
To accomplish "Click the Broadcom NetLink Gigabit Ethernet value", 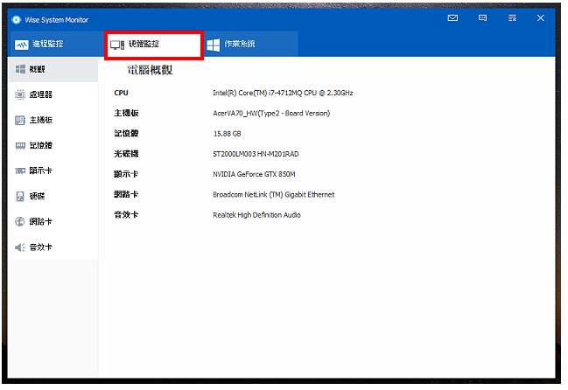I will pos(273,195).
